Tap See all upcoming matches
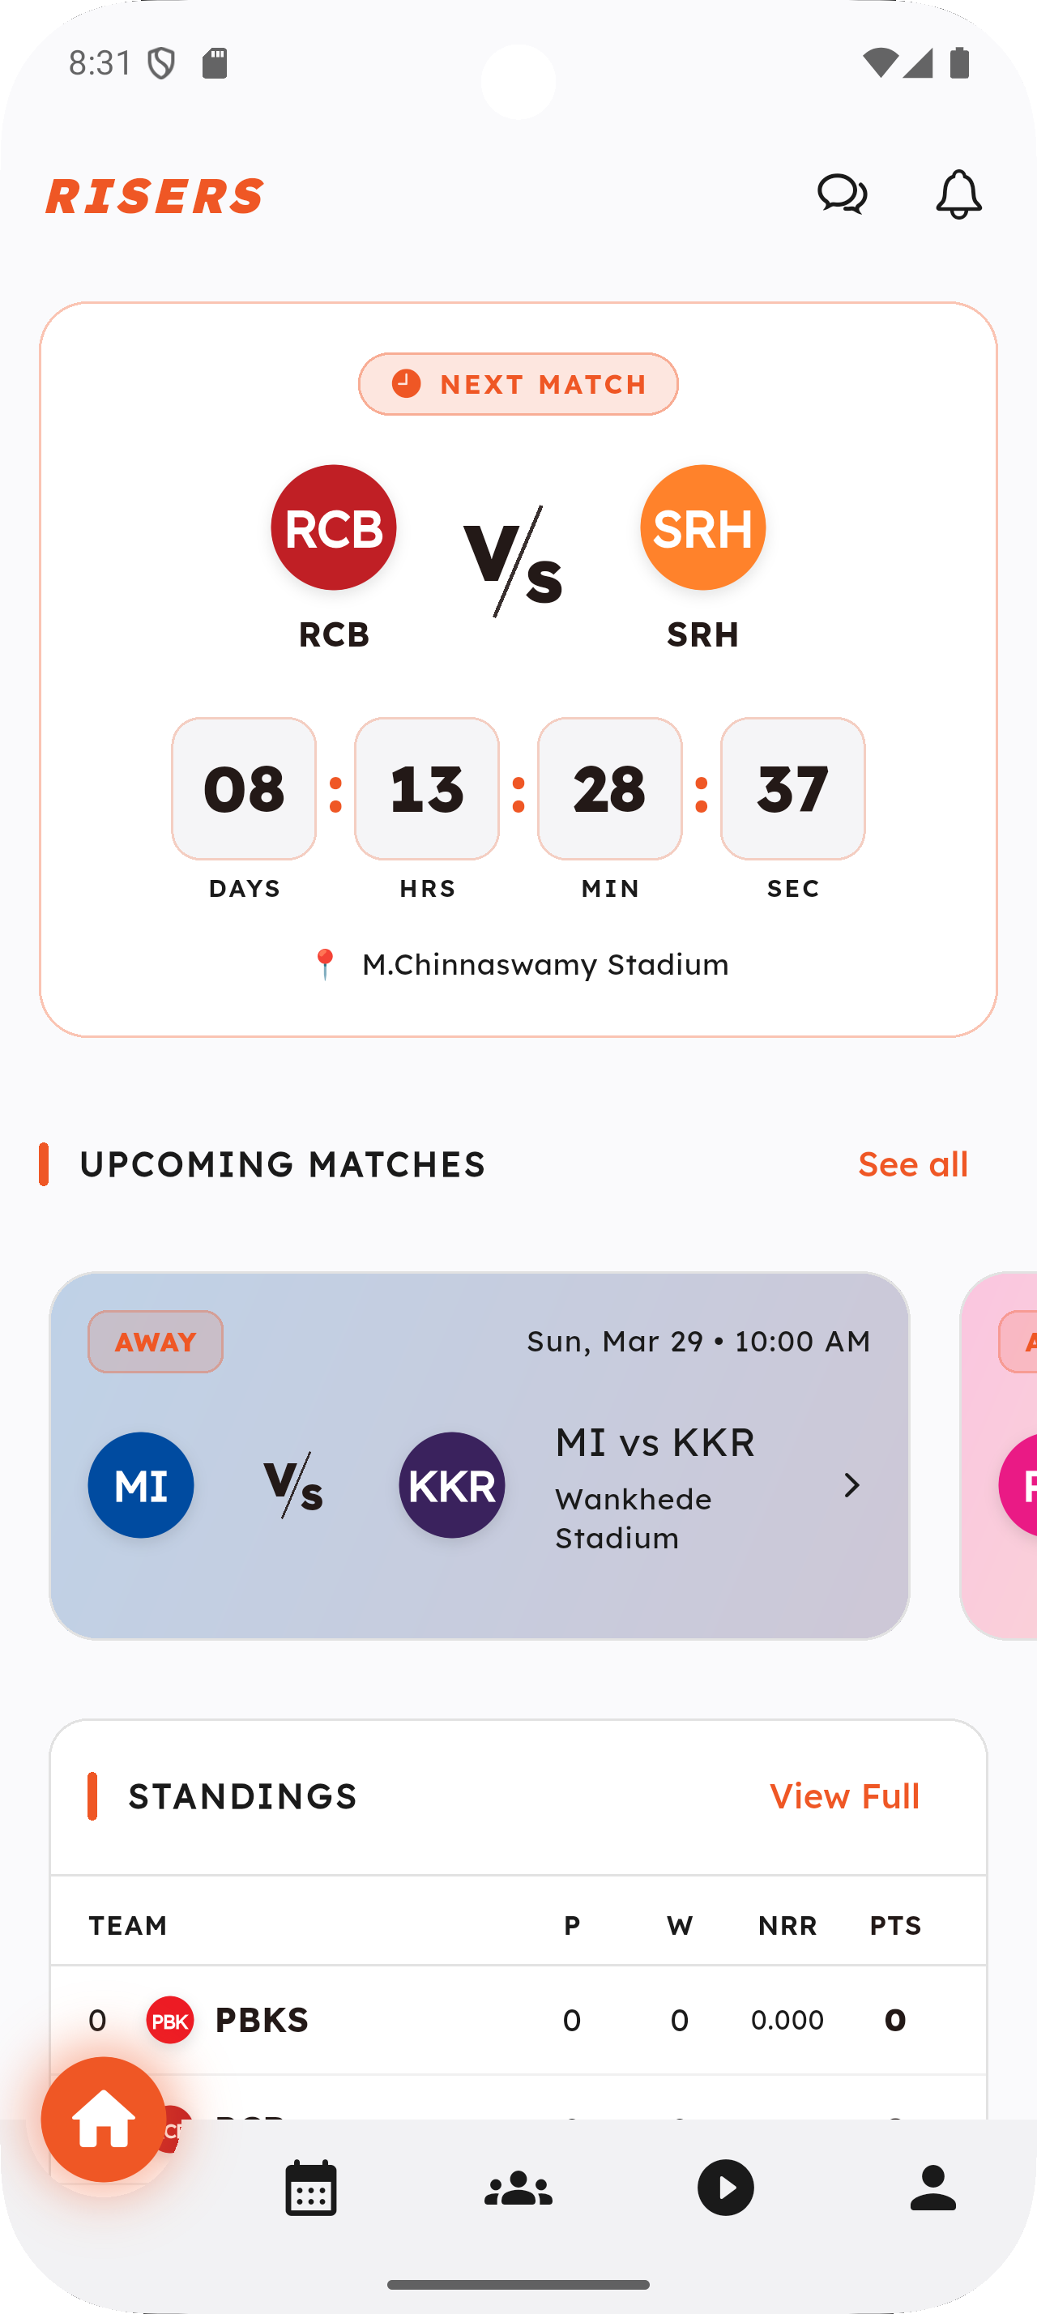This screenshot has height=2314, width=1037. click(913, 1163)
